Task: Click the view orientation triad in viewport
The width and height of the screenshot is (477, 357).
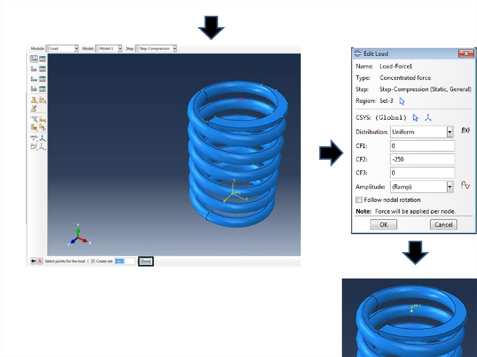Action: 79,236
